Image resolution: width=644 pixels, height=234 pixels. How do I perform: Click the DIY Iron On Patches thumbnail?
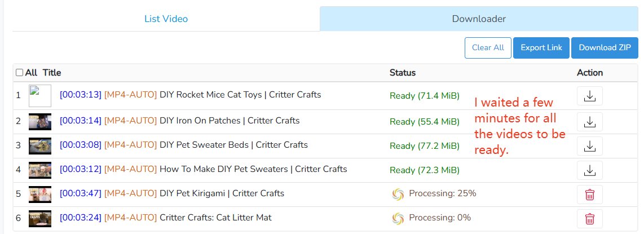coord(40,122)
